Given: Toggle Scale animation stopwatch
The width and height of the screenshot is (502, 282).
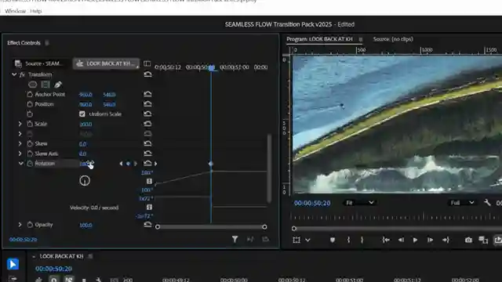Looking at the screenshot, I should [x=30, y=124].
